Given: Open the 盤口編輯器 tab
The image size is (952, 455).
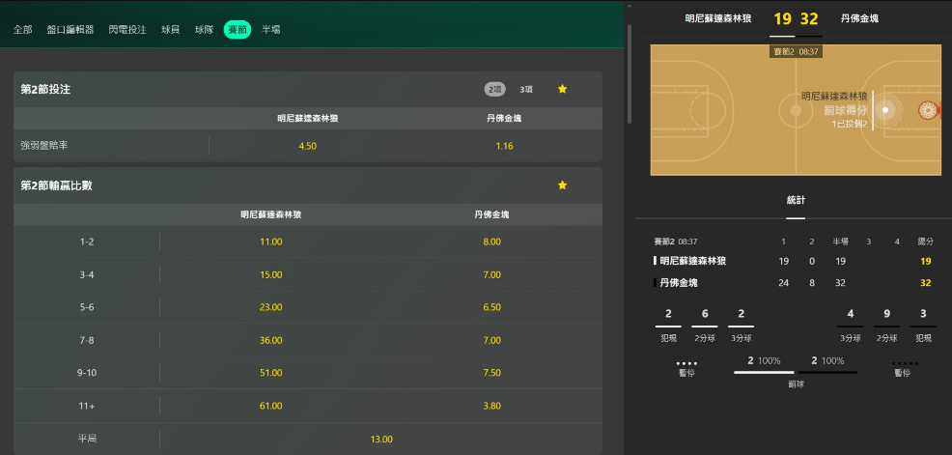Looking at the screenshot, I should pos(70,29).
